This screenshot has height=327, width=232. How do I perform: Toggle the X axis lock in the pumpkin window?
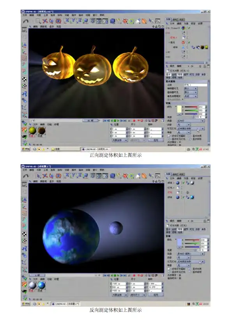click(x=67, y=21)
